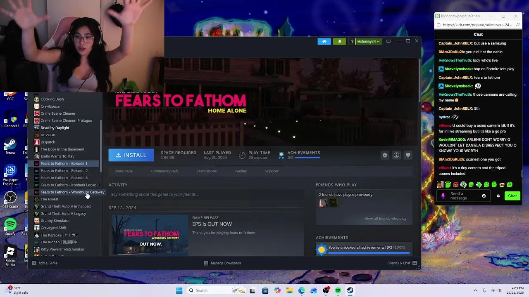Select Grand Theft Auto V Enhanced
This screenshot has width=529, height=297.
(65, 206)
